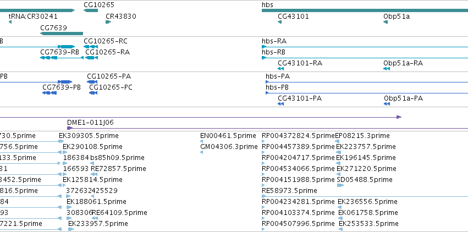Select the hbs-PB protein line

pos(367,93)
